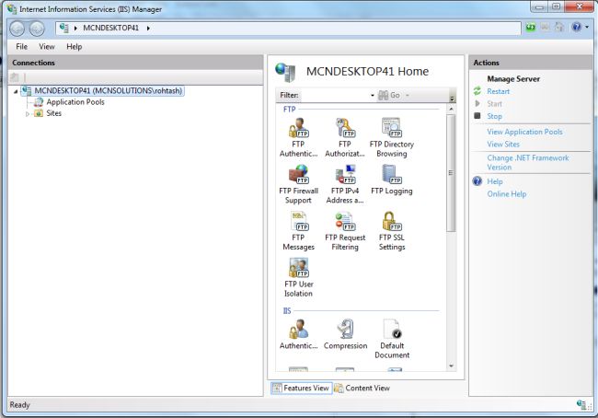Click Change .NET Framework Version link
This screenshot has width=598, height=418.
click(x=528, y=163)
